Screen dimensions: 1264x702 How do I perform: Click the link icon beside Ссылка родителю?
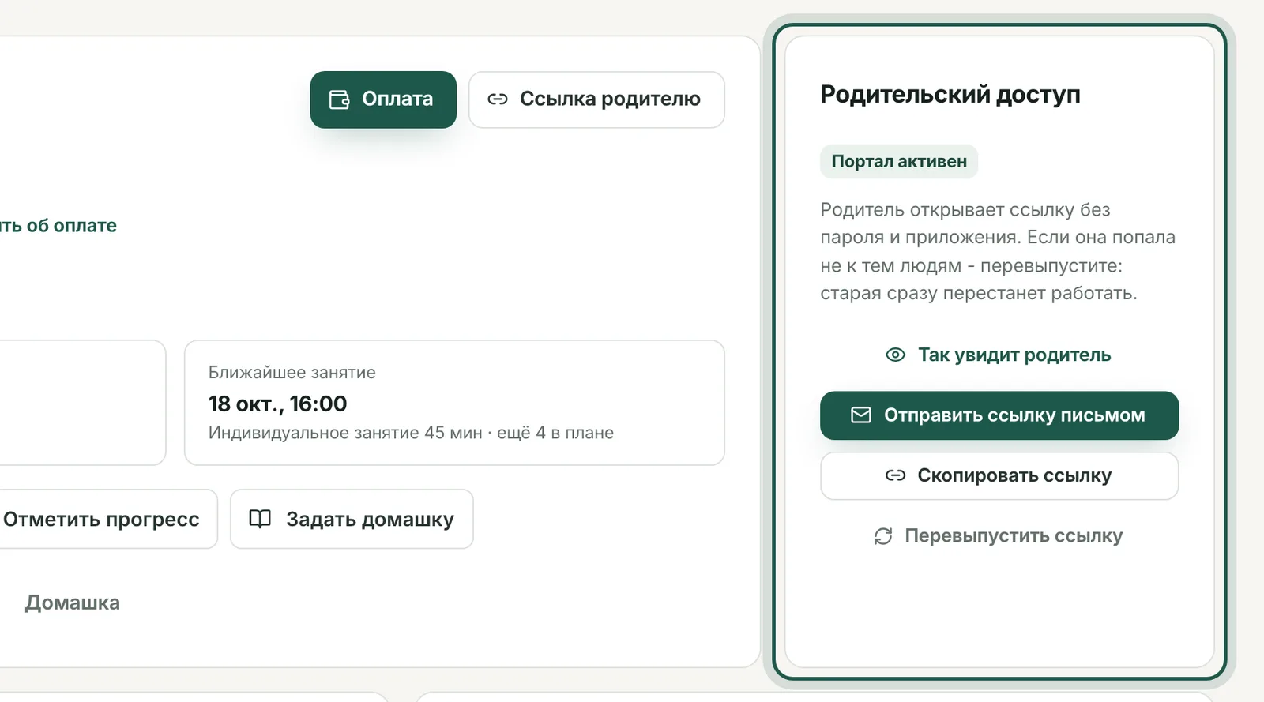click(498, 99)
